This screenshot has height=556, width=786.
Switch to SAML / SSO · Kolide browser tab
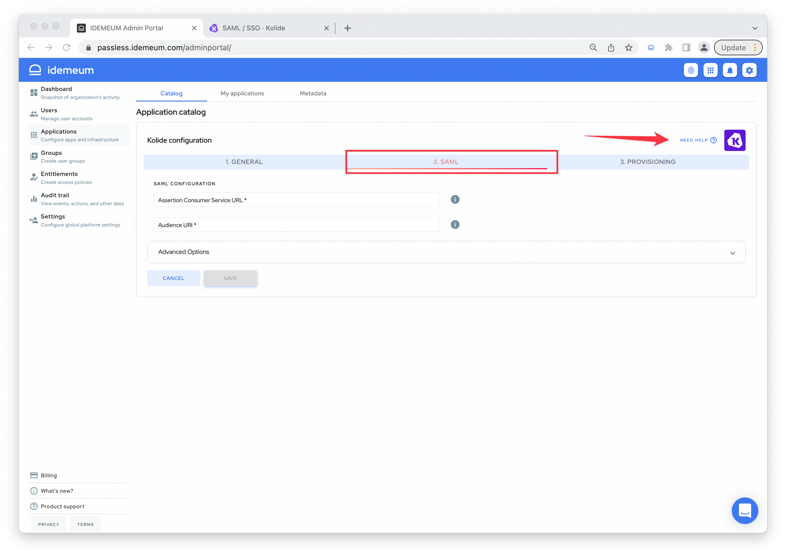[x=269, y=28]
